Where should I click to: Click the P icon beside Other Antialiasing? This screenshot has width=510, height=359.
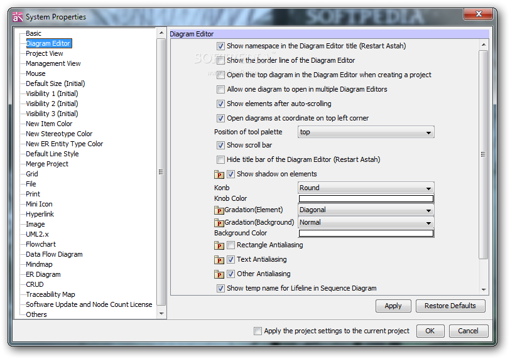pos(219,274)
